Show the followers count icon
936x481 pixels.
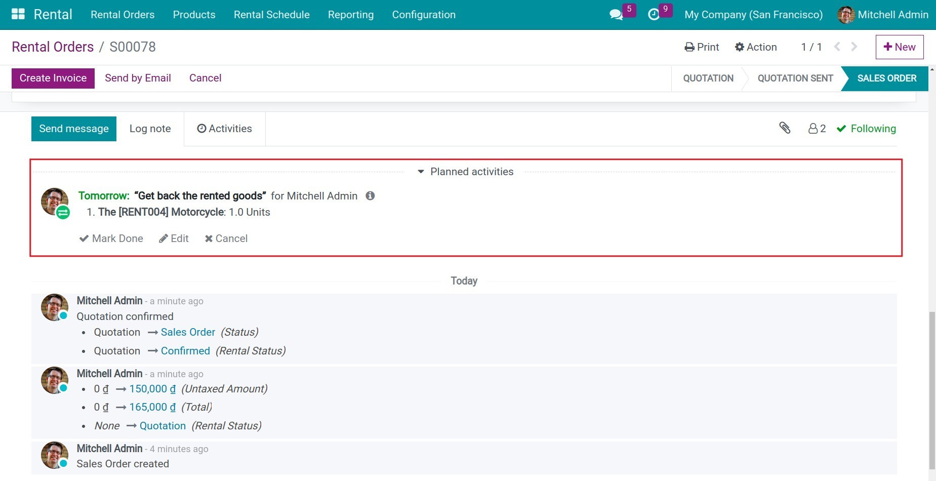tap(817, 129)
